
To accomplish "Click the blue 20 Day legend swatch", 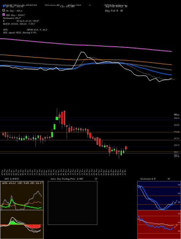I will [x=4, y=6].
